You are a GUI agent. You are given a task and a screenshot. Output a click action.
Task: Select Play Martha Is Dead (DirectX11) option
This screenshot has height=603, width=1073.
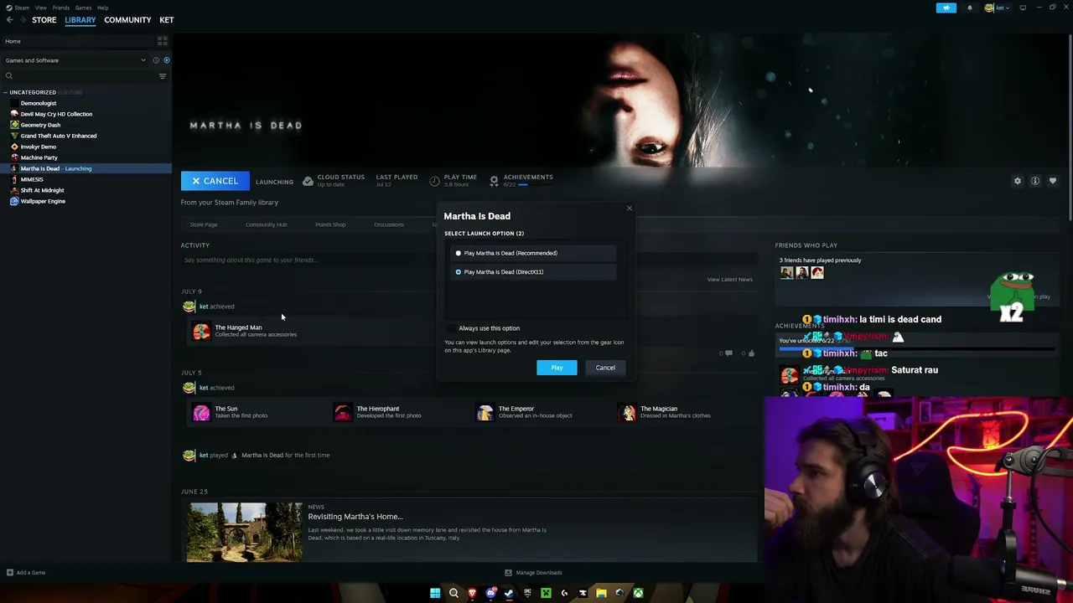coord(532,272)
